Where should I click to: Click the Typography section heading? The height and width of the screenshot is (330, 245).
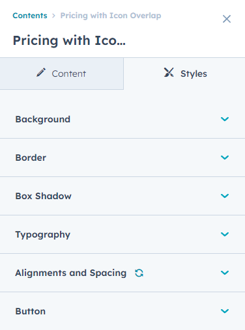(43, 235)
